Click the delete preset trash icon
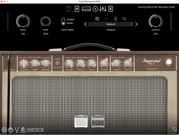Viewport: 179px width, 135px height. [x=106, y=19]
